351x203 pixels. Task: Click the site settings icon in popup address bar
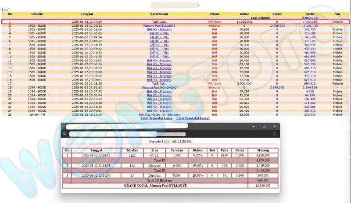tap(65, 134)
